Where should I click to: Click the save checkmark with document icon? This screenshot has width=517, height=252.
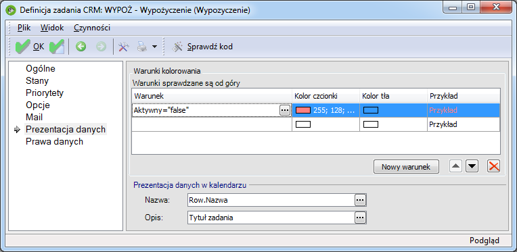57,47
